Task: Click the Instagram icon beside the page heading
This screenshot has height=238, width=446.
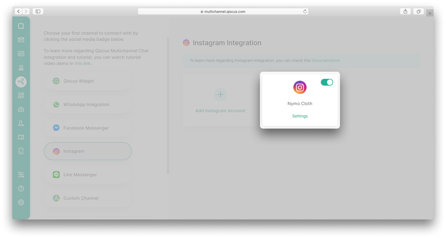Action: (186, 43)
